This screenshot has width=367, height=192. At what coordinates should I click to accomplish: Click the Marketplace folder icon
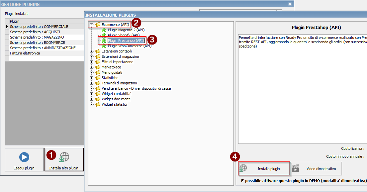click(x=98, y=67)
